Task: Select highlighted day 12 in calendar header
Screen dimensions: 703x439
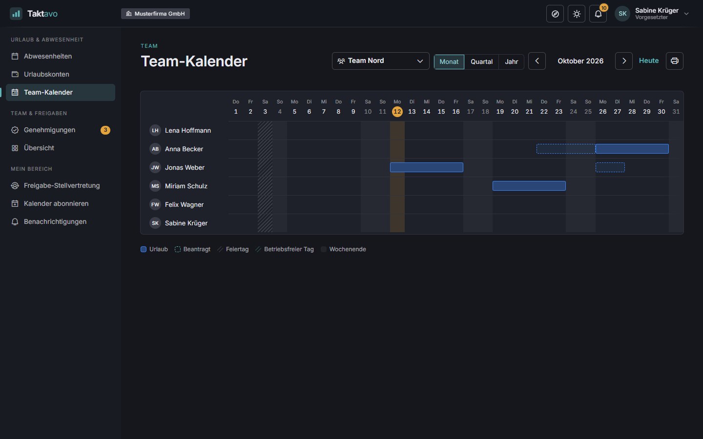Action: [397, 112]
